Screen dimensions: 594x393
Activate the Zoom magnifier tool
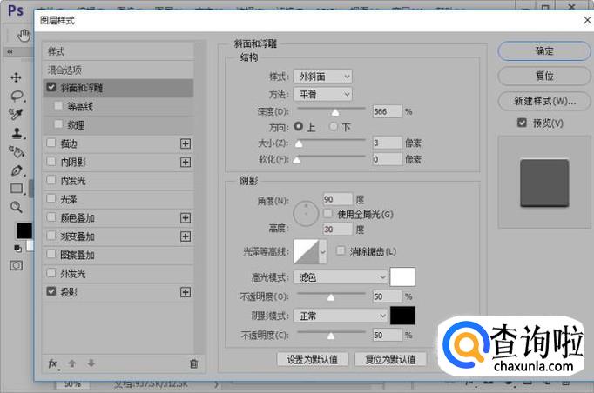16,207
